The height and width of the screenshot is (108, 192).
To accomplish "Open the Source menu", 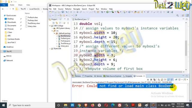I will coord(61,9).
